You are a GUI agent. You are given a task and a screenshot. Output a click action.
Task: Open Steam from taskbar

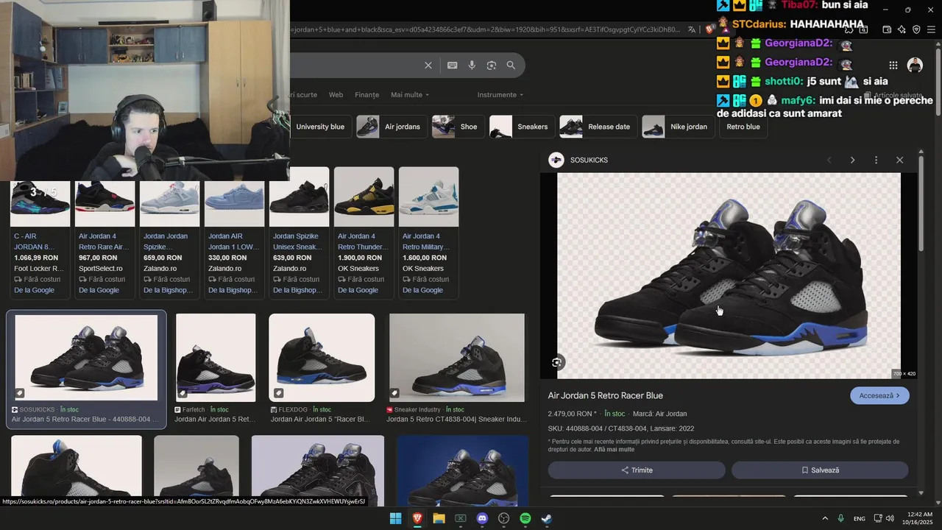[x=547, y=518]
